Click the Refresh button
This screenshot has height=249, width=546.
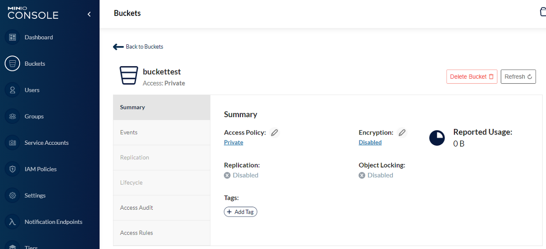[518, 76]
